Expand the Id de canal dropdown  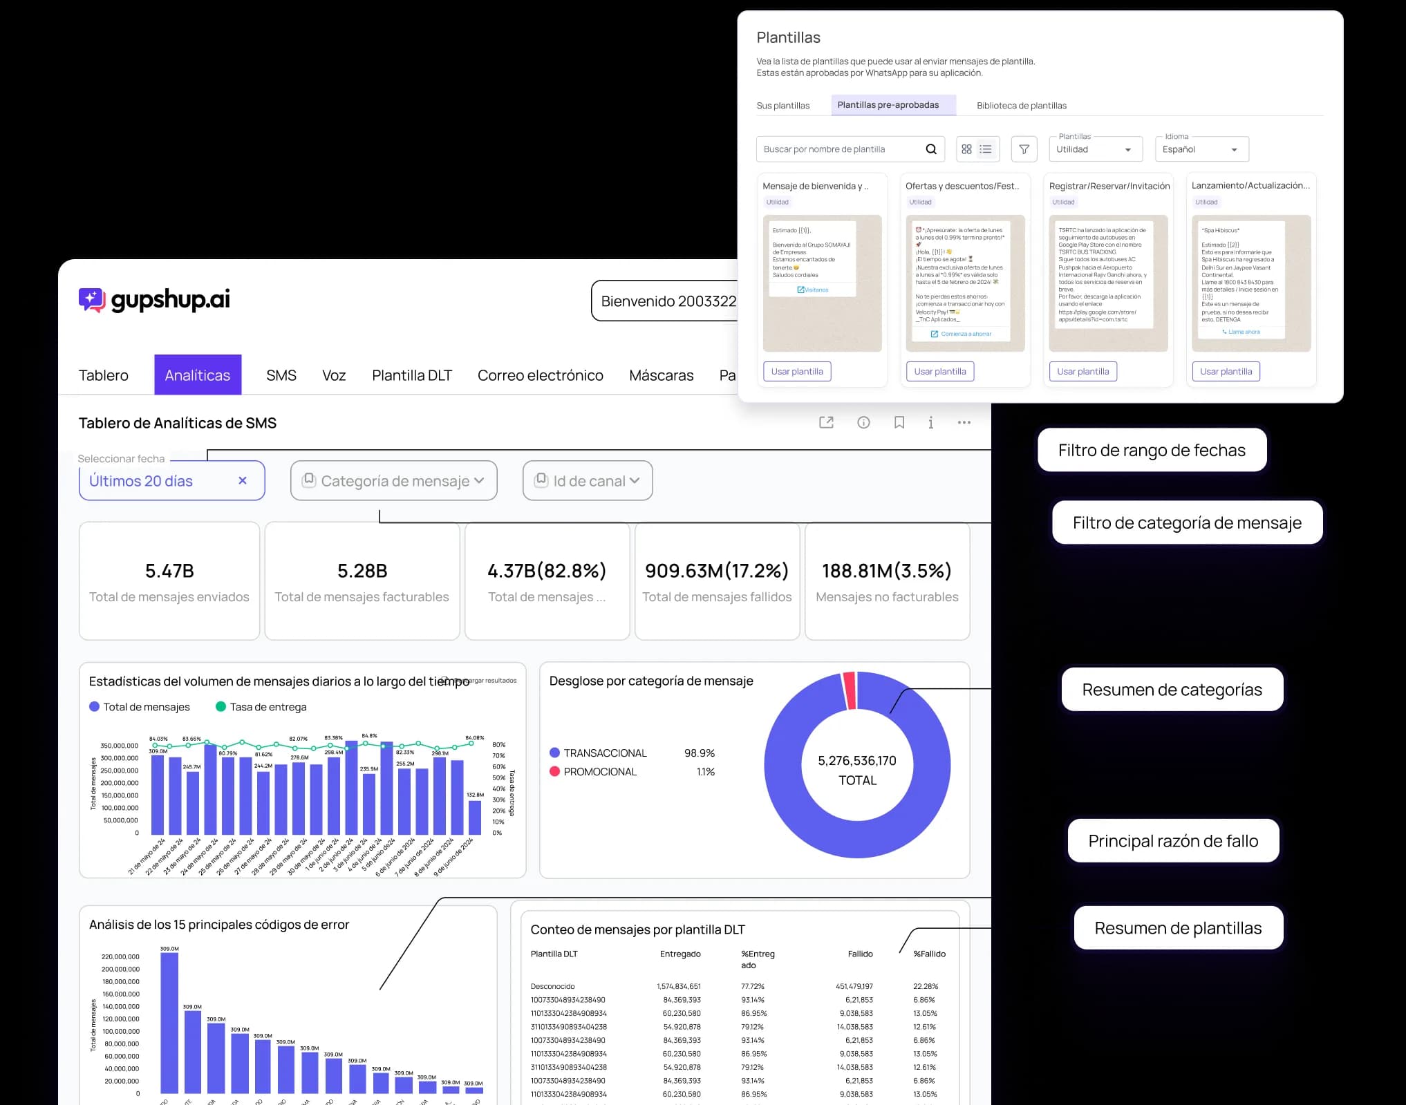588,480
